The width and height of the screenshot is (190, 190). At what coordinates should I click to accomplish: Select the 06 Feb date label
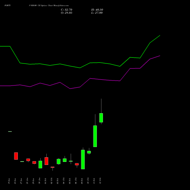point(76,181)
